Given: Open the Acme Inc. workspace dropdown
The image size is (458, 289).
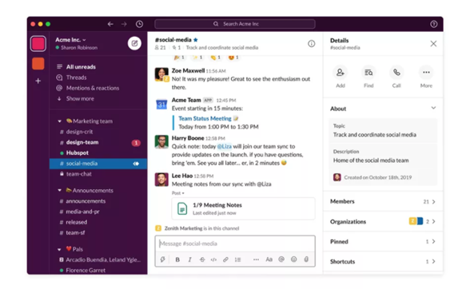Looking at the screenshot, I should point(70,40).
